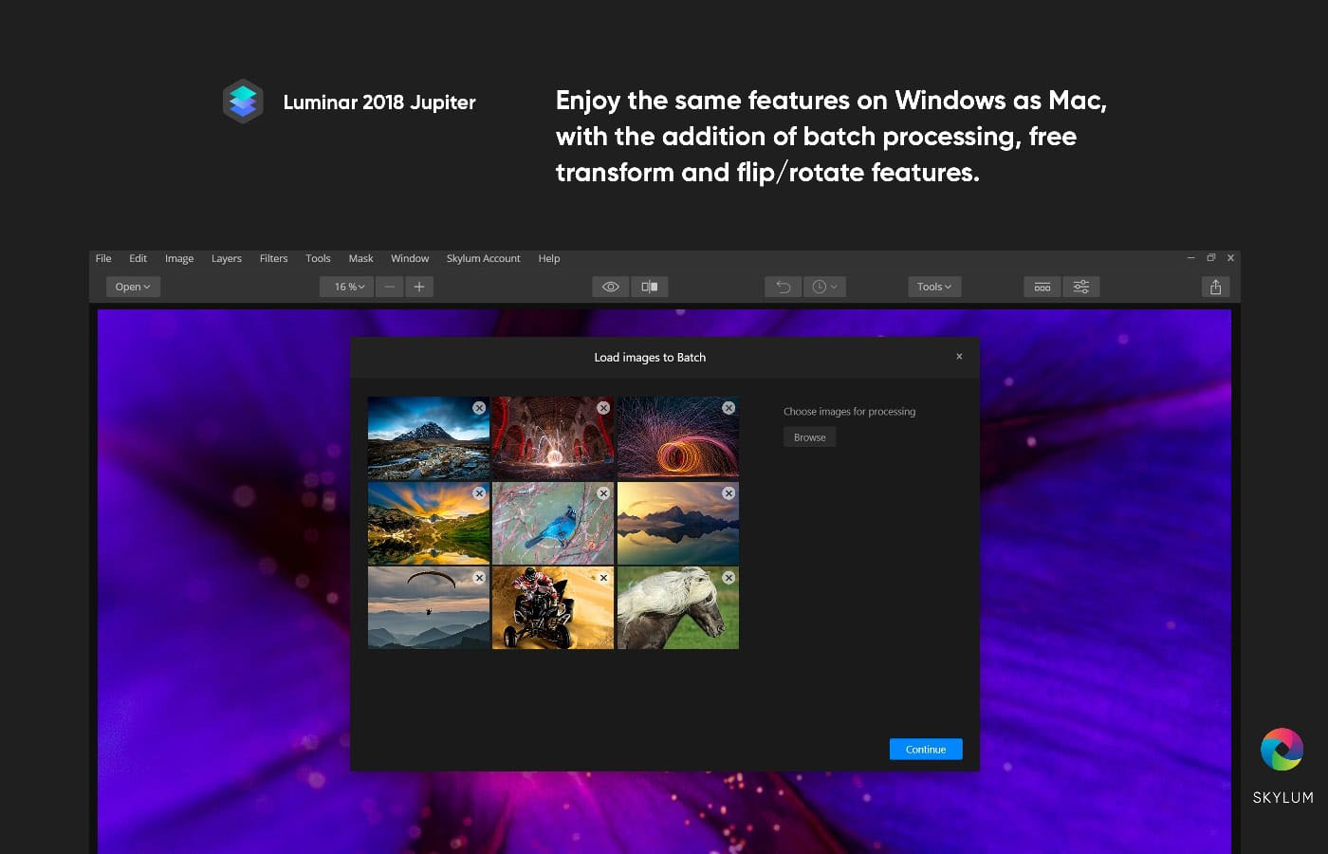Screen dimensions: 1328x854
Task: Remove the blue bird image from batch
Action: (603, 493)
